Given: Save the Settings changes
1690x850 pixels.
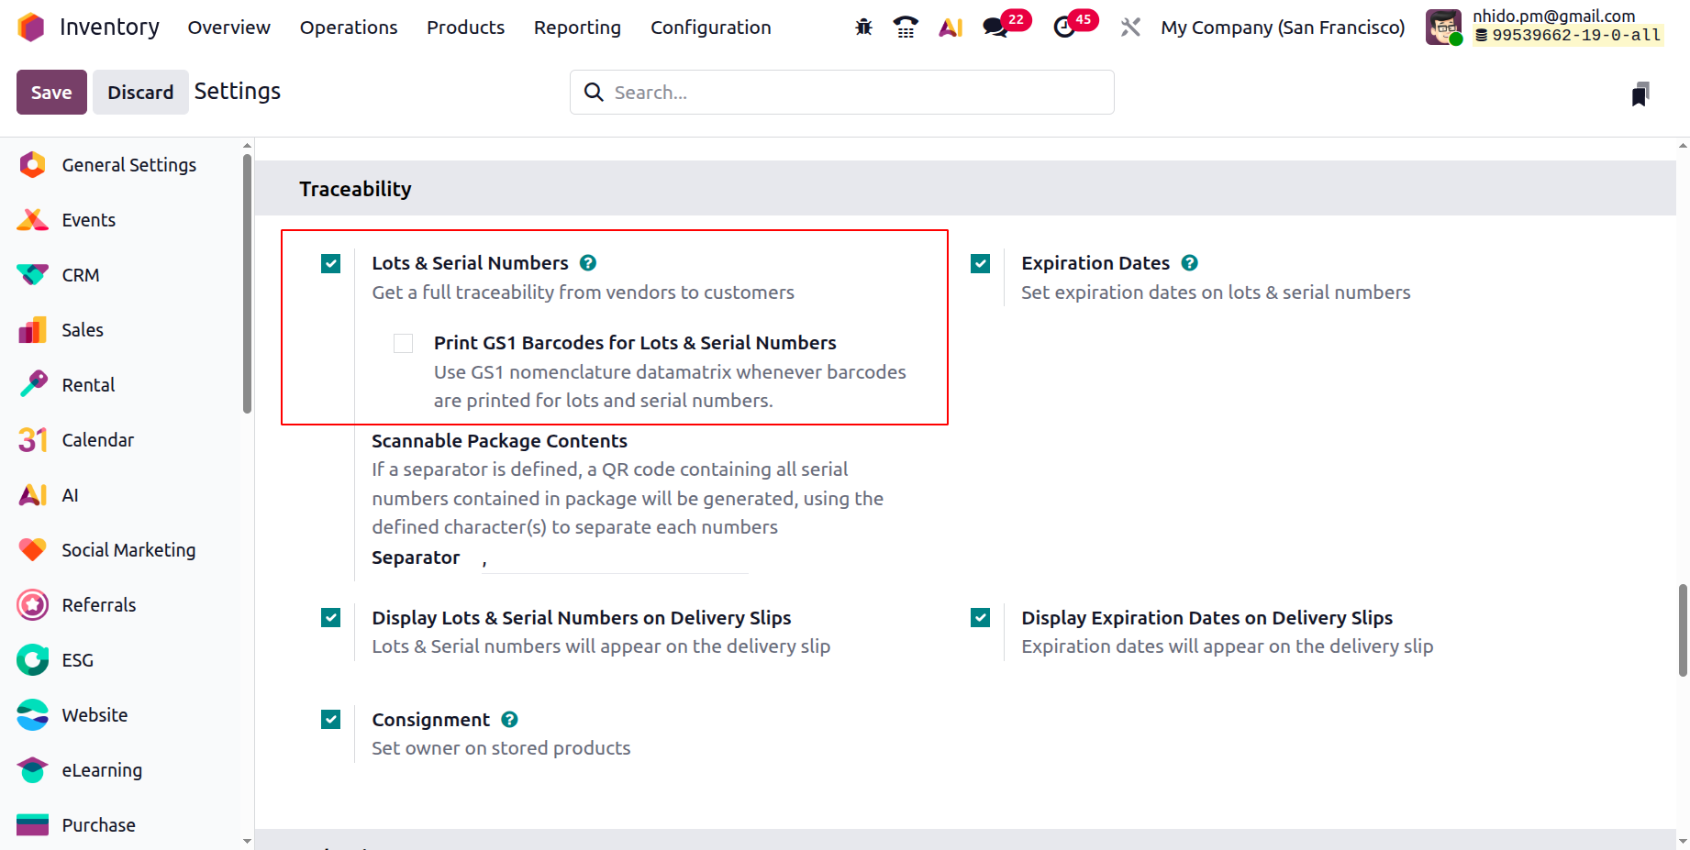Looking at the screenshot, I should (x=50, y=92).
